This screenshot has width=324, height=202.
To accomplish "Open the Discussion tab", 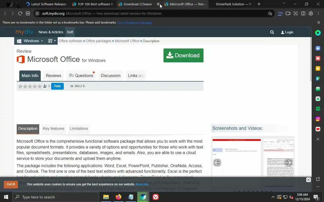I will click(x=111, y=75).
